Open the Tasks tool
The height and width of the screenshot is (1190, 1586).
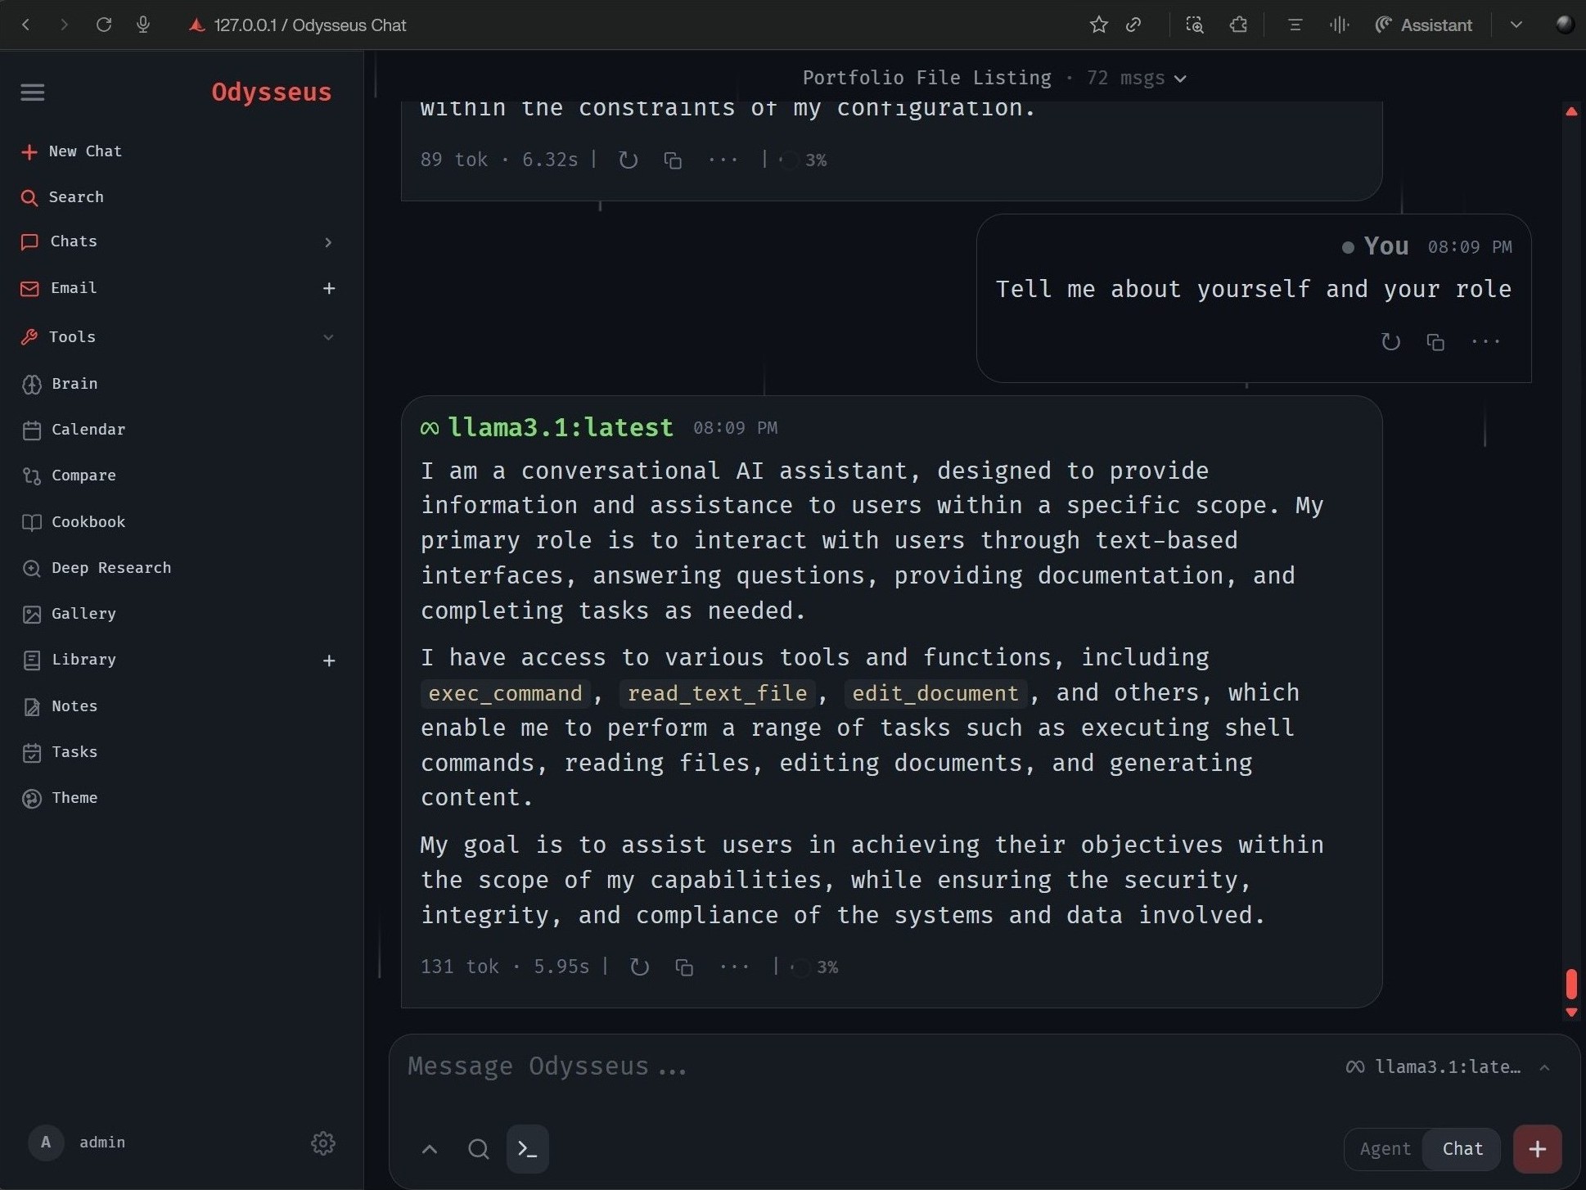pyautogui.click(x=61, y=752)
